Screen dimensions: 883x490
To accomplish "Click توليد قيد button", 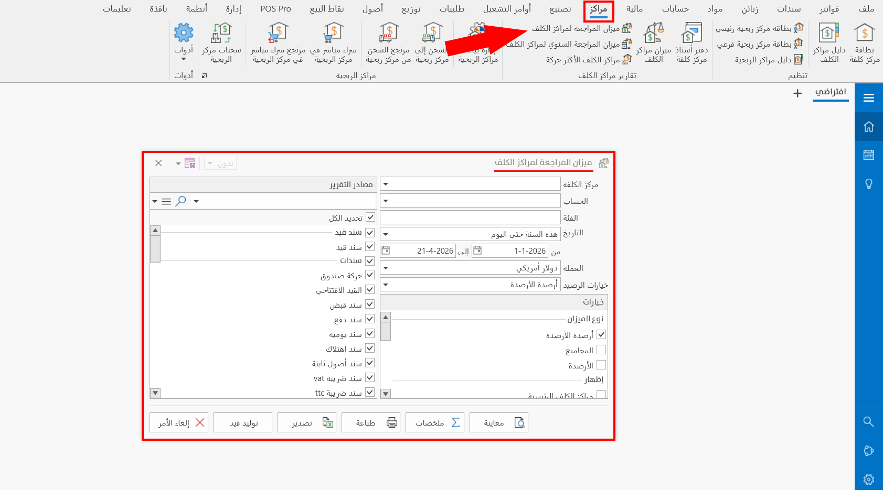I will (242, 422).
